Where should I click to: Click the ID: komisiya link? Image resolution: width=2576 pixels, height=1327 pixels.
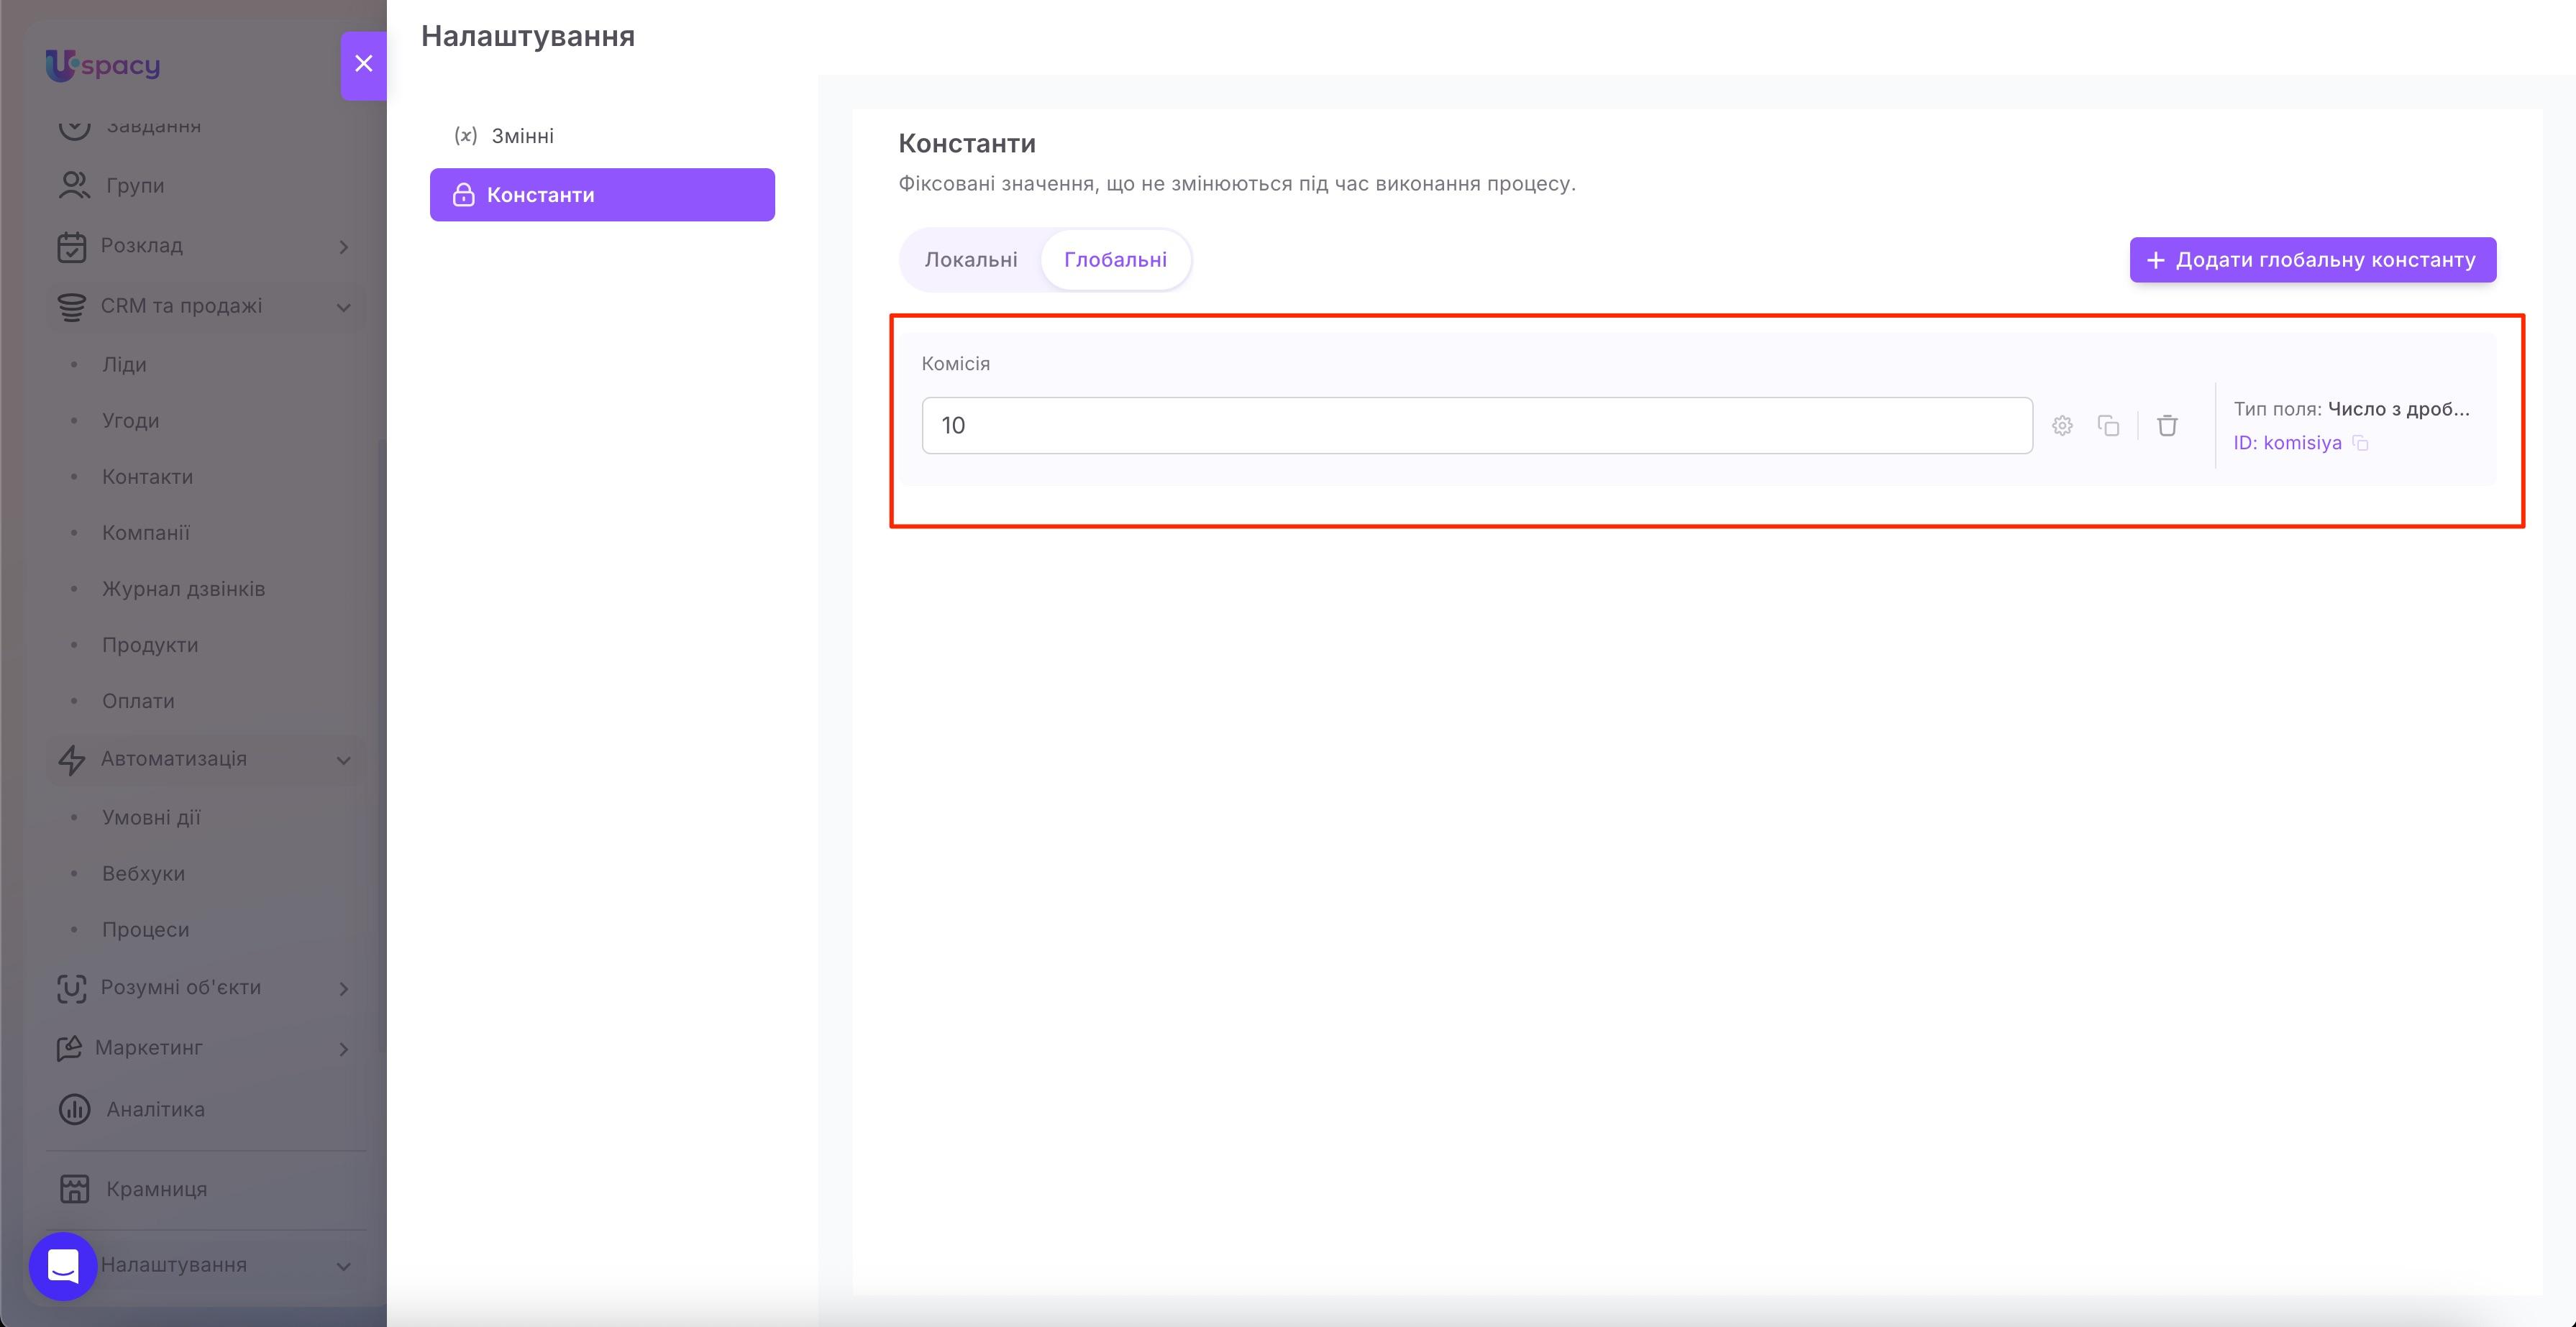point(2287,443)
